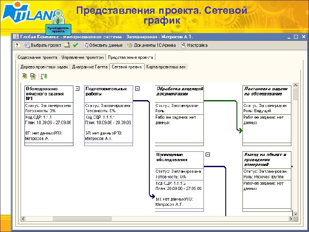The height and width of the screenshot is (232, 309).
Task: Open Настройка settings
Action: [194, 45]
